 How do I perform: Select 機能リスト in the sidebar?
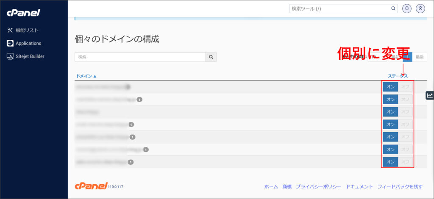pos(27,30)
